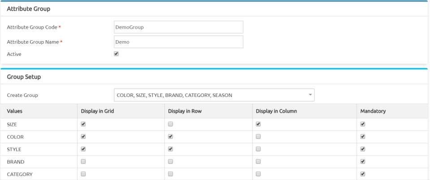Toggle Mandatory for CATEGORY
The height and width of the screenshot is (180, 430).
click(363, 174)
